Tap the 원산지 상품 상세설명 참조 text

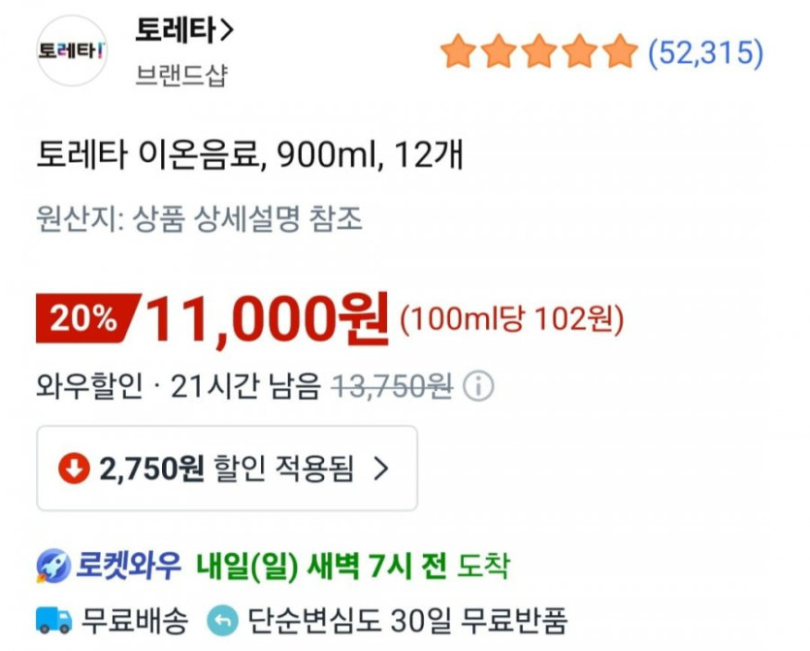(200, 219)
